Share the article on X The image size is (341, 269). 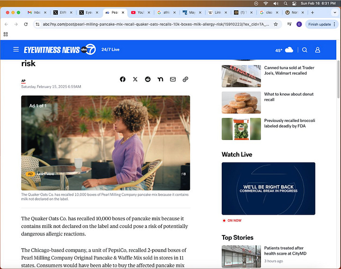tap(135, 79)
